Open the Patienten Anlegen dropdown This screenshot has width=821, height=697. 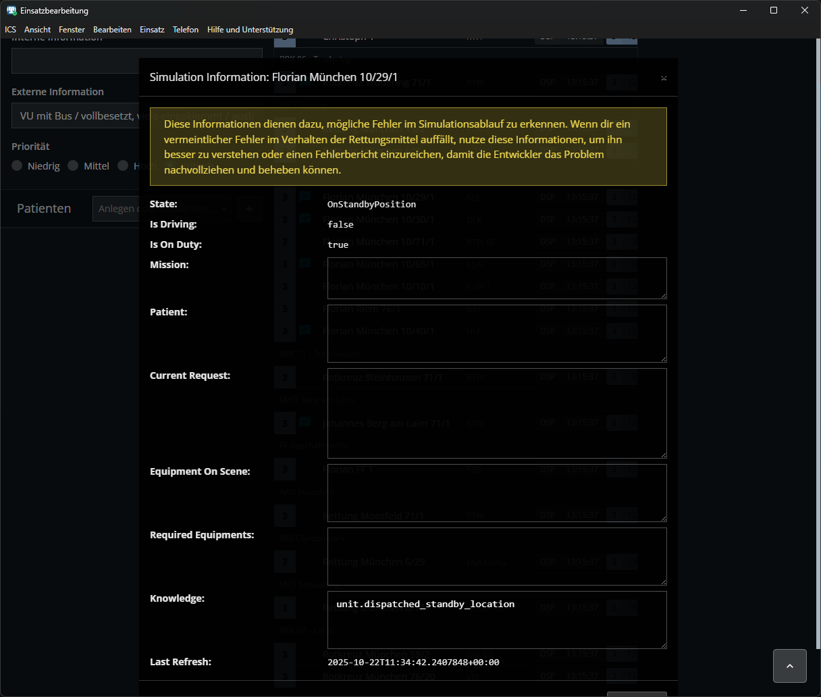(x=115, y=209)
